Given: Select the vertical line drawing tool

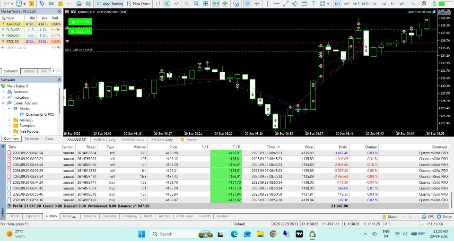Looking at the screenshot, I should [267, 4].
